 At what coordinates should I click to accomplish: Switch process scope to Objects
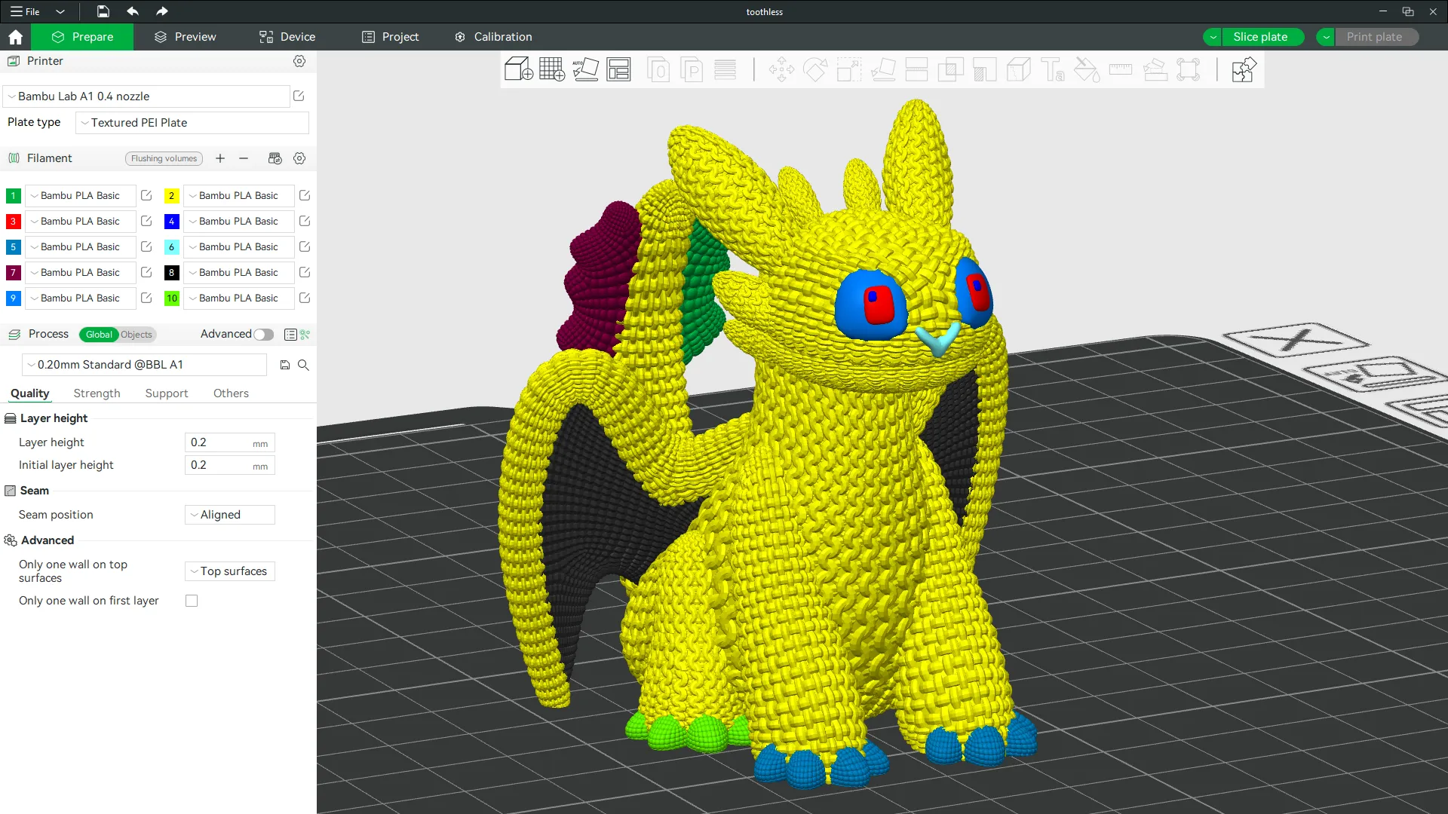coord(137,335)
